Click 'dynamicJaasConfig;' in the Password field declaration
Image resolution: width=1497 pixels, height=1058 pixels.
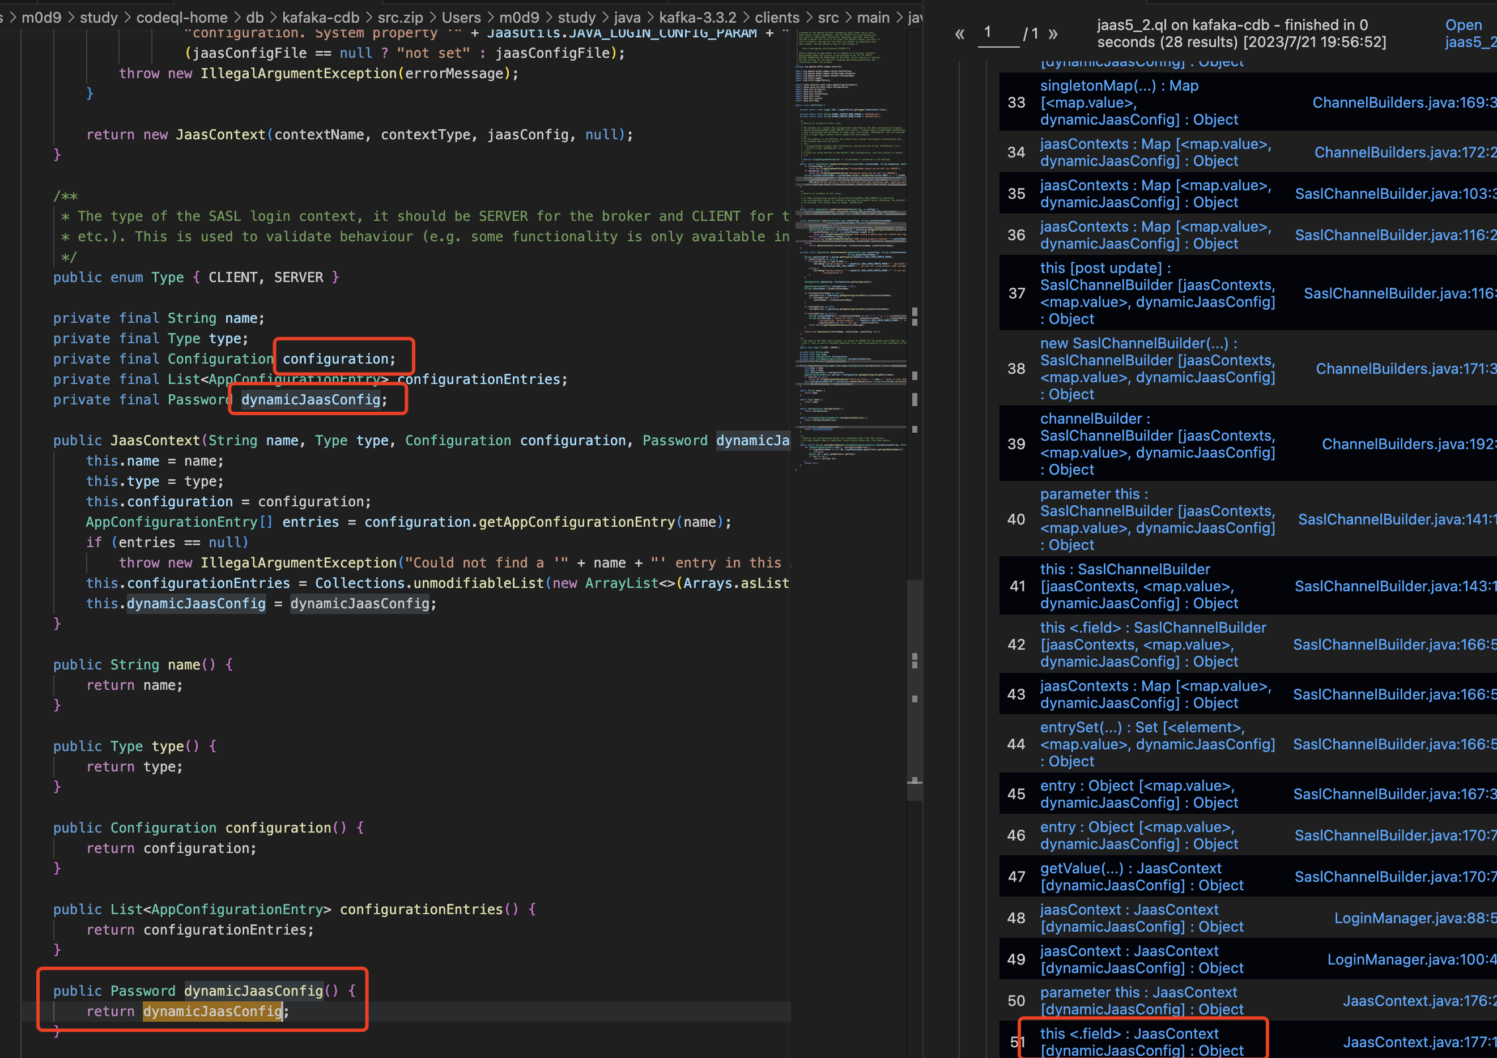[x=314, y=400]
